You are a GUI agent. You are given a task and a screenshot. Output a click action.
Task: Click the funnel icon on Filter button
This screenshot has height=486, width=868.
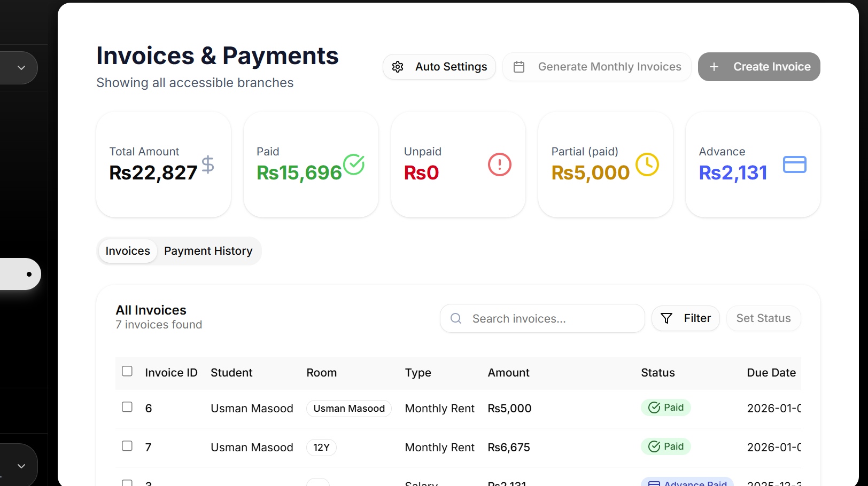tap(666, 318)
